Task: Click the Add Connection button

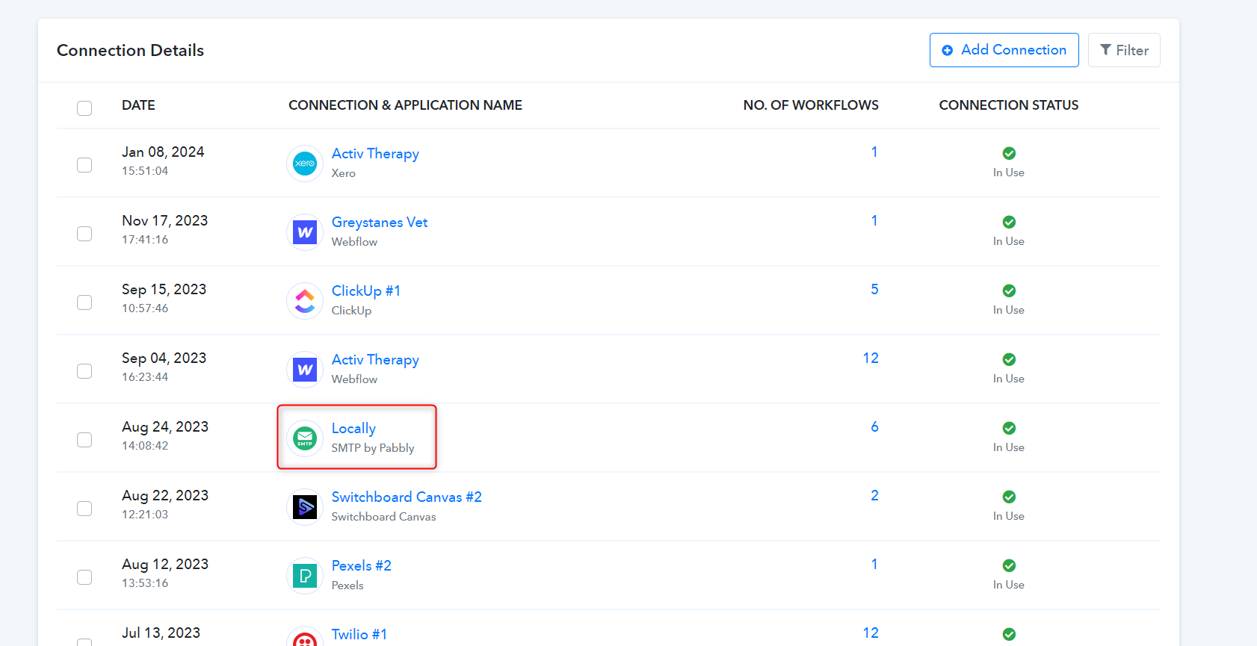Action: click(1004, 50)
